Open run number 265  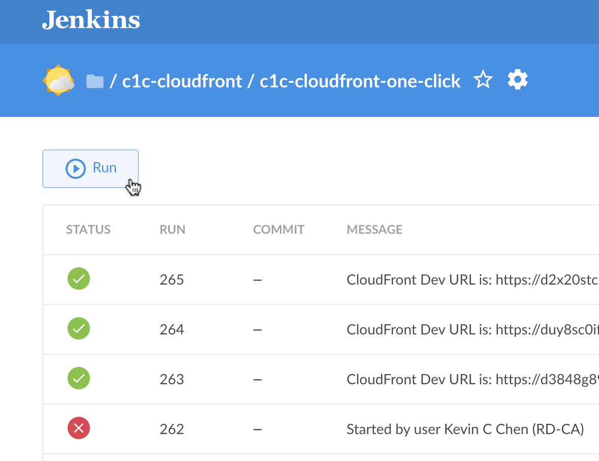[172, 280]
